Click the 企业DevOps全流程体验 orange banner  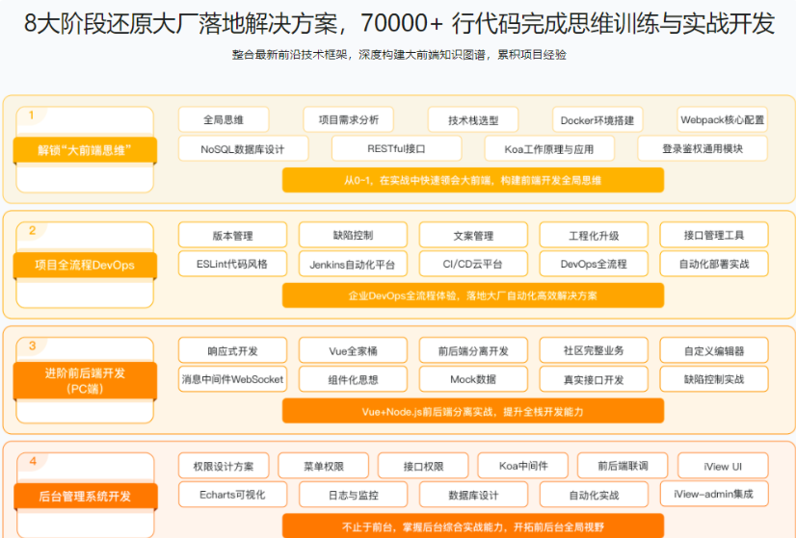coord(472,295)
